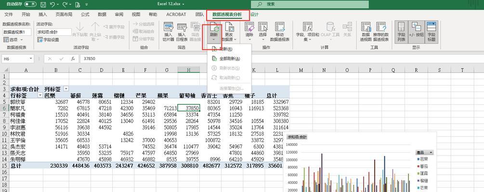
Task: Open the undo history dropdown arrow
Action: [x=58, y=4]
